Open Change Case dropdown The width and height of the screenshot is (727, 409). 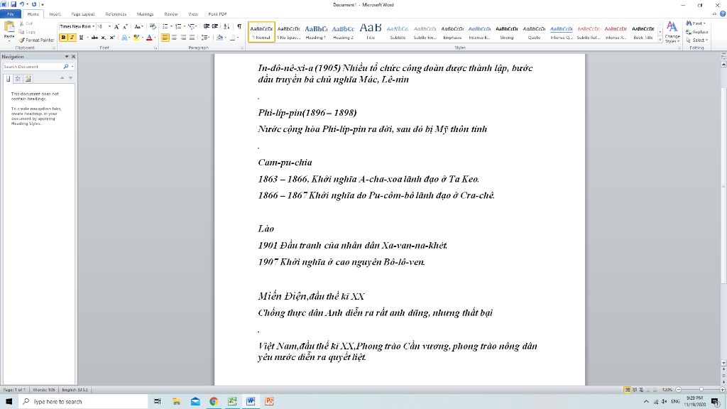(x=138, y=27)
